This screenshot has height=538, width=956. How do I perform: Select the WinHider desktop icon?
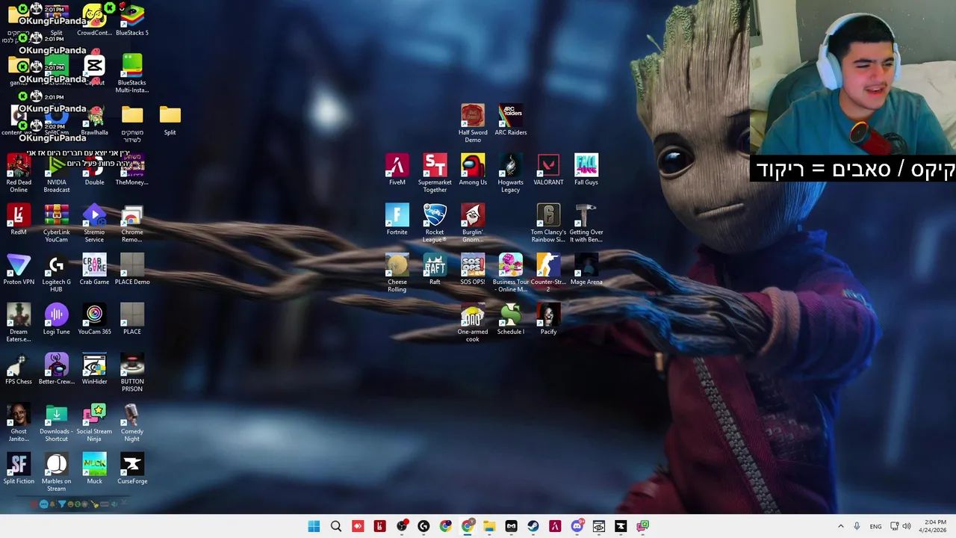tap(94, 369)
